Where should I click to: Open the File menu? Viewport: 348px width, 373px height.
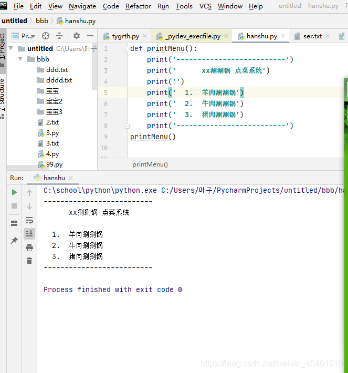tap(18, 6)
